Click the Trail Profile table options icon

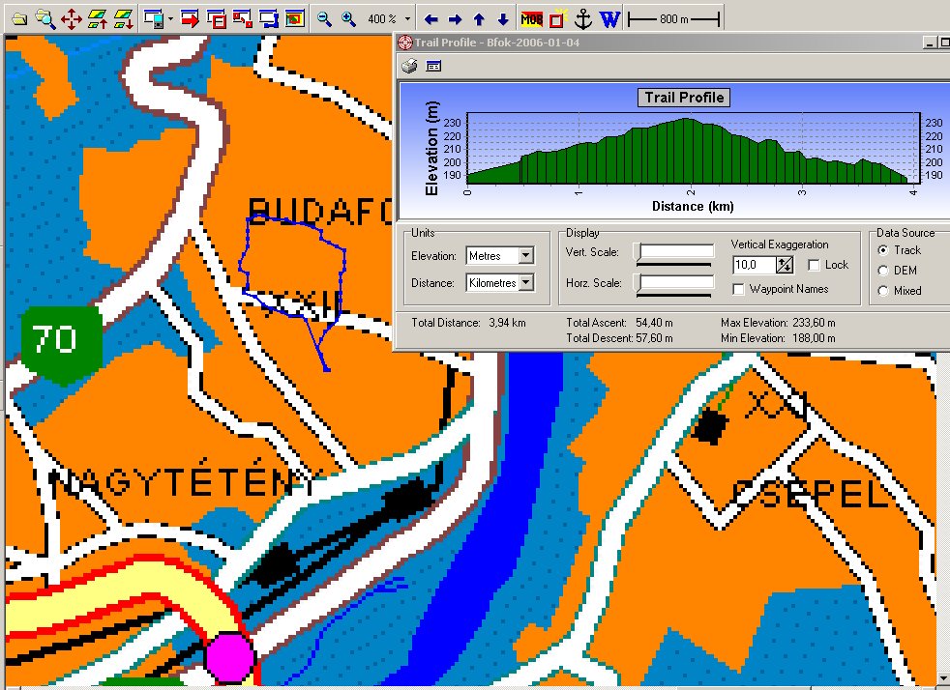[433, 66]
